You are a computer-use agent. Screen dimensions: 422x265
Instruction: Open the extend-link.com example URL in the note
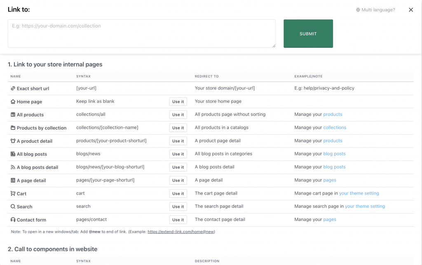tap(181, 232)
